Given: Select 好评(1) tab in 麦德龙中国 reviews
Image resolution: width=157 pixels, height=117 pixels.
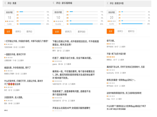Looking at the screenshot, I should (120, 31).
